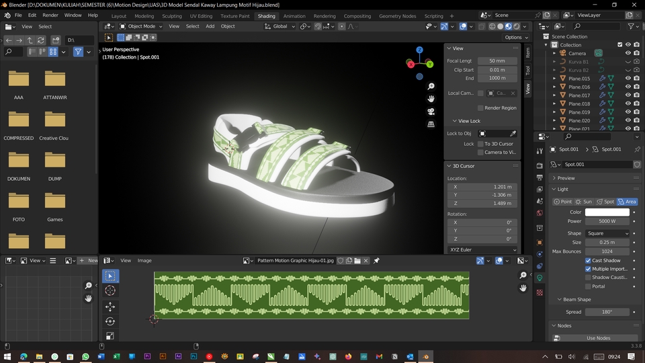Viewport: 645px width, 363px height.
Task: Open World properties tab icon
Action: click(x=540, y=213)
